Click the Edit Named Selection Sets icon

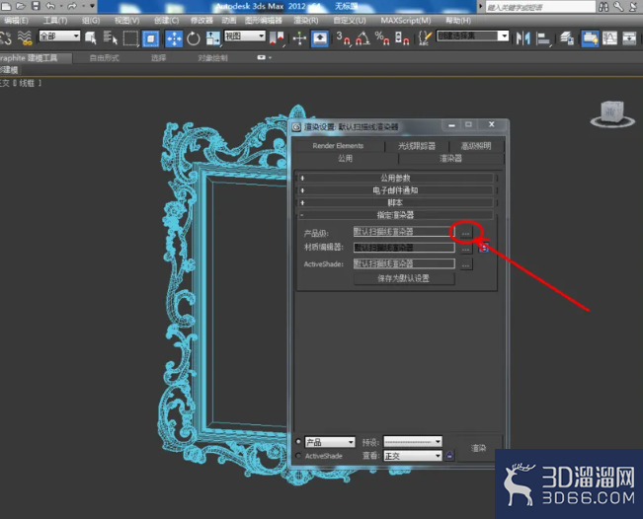[x=425, y=38]
